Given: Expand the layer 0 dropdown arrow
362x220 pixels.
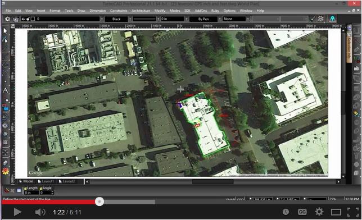Looking at the screenshot, I should pos(102,19).
